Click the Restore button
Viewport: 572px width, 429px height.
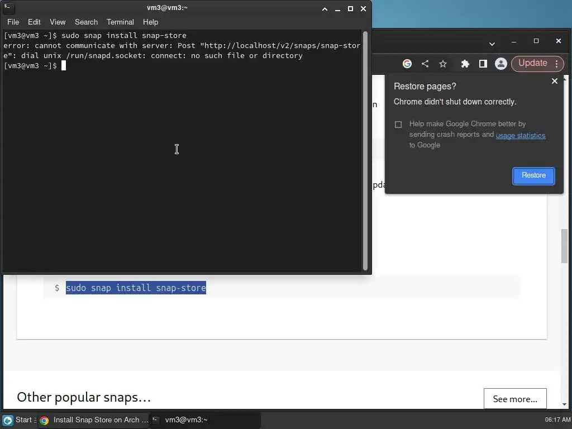pos(533,176)
